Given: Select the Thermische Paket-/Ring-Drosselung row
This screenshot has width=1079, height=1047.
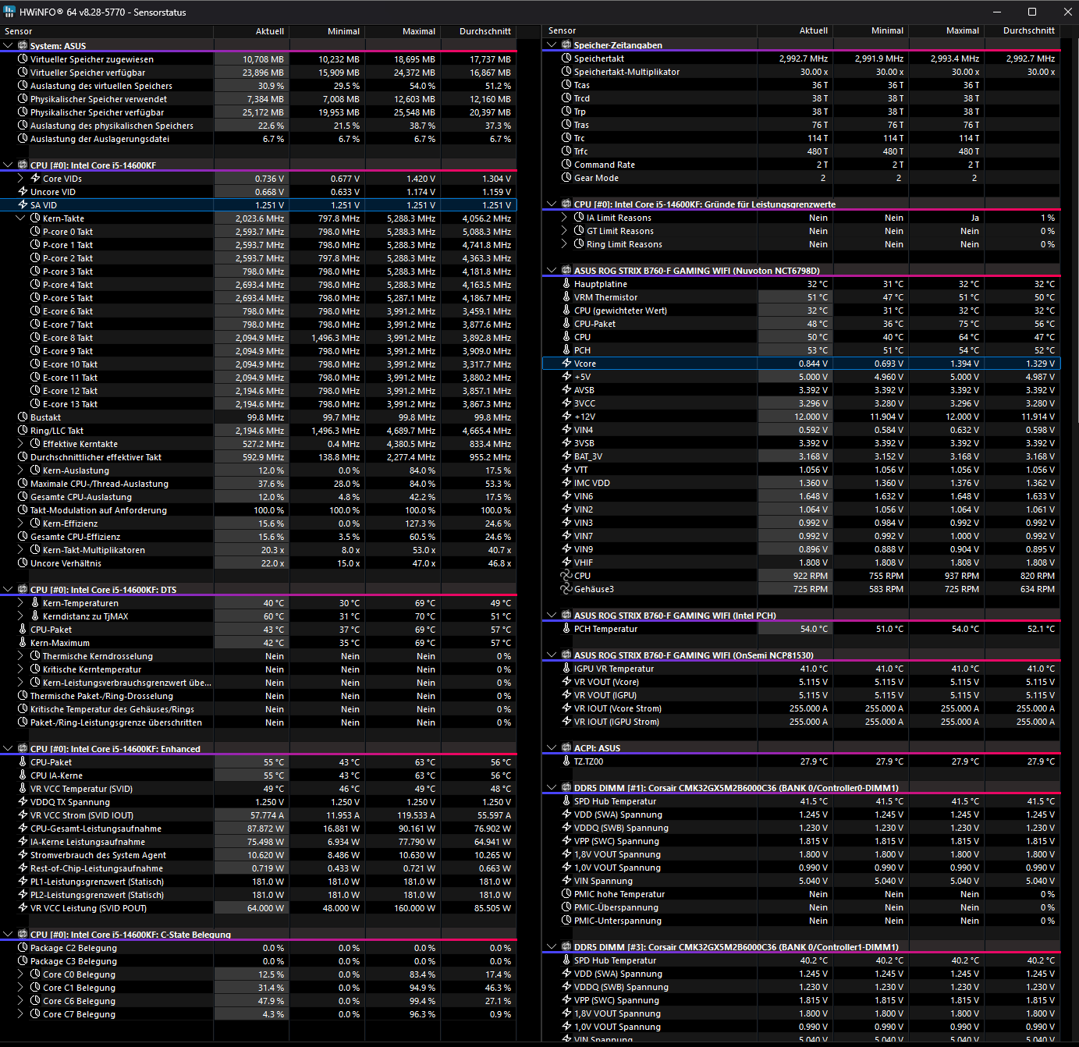Looking at the screenshot, I should (258, 696).
